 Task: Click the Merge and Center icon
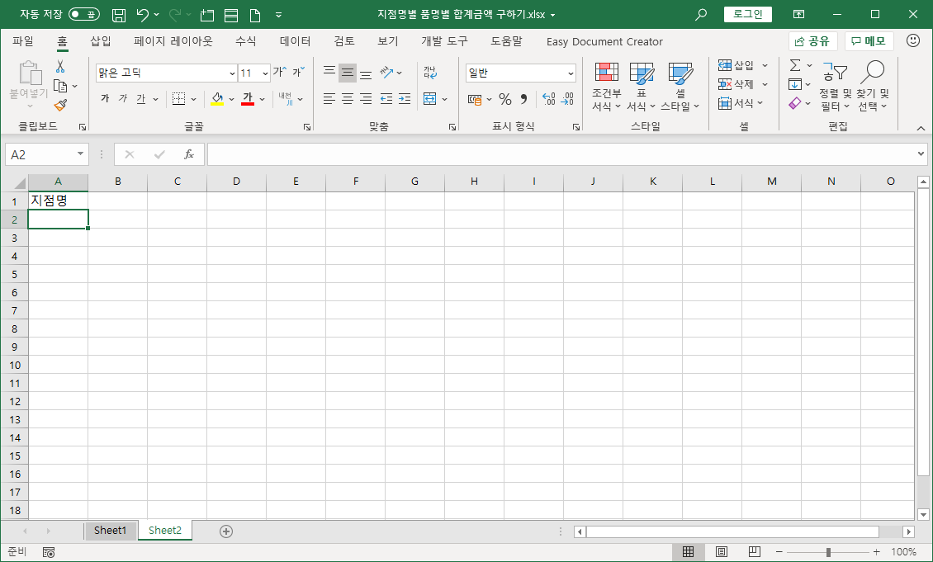[x=429, y=99]
